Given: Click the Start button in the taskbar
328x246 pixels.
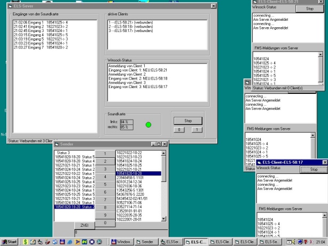Looking at the screenshot, I should 10,241.
